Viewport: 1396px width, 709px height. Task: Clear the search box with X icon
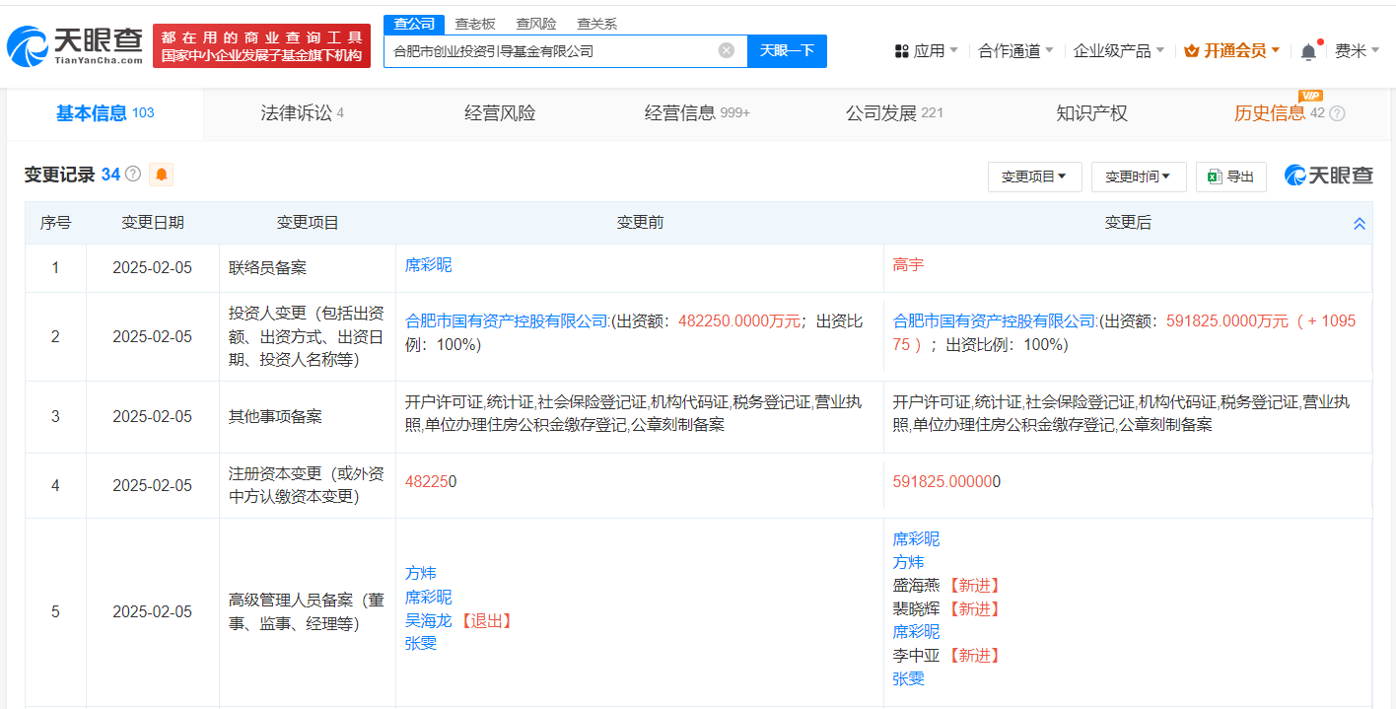(727, 50)
